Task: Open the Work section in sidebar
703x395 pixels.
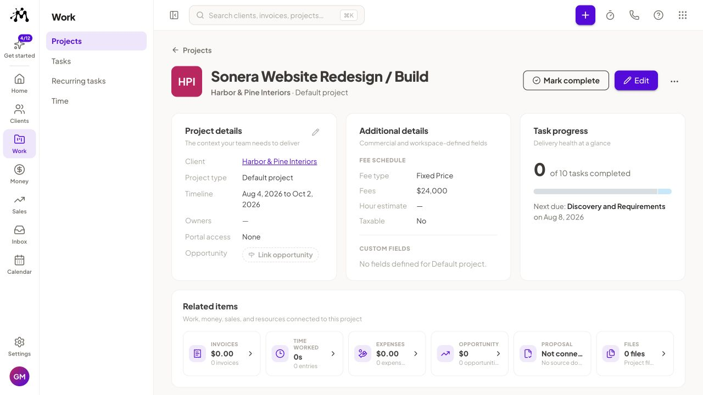Action: point(19,144)
